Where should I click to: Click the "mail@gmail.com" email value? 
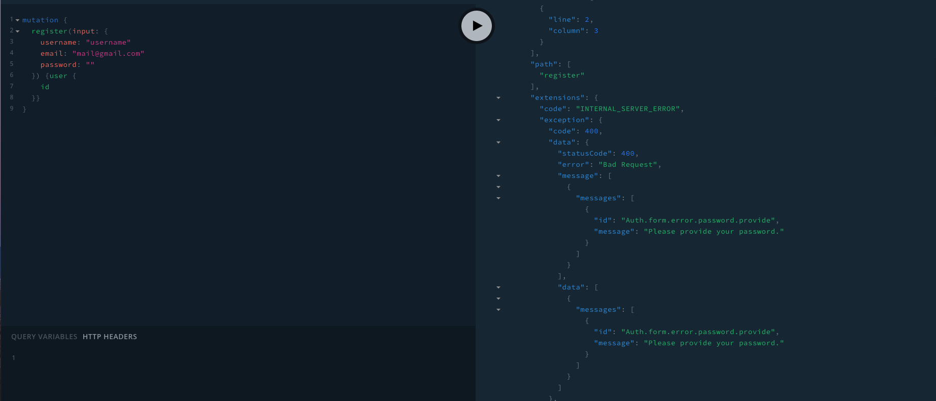point(108,54)
